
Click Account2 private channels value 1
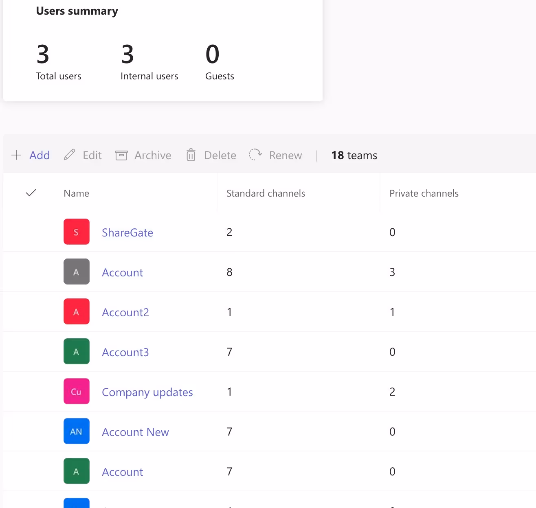click(392, 312)
